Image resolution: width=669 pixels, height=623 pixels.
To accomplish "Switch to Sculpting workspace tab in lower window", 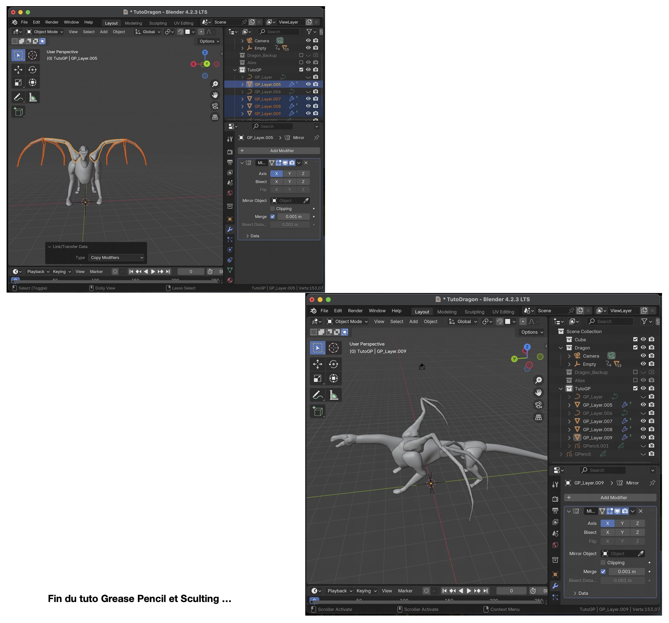I will (474, 312).
